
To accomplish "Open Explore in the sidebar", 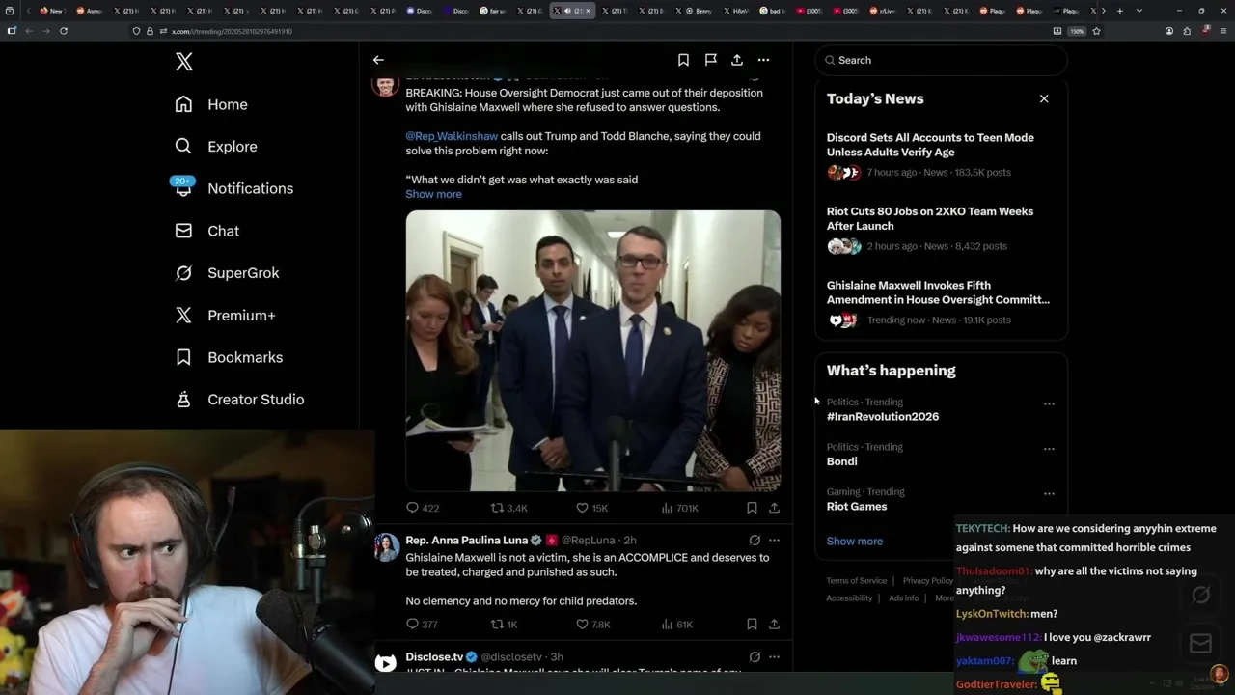I will [x=215, y=147].
